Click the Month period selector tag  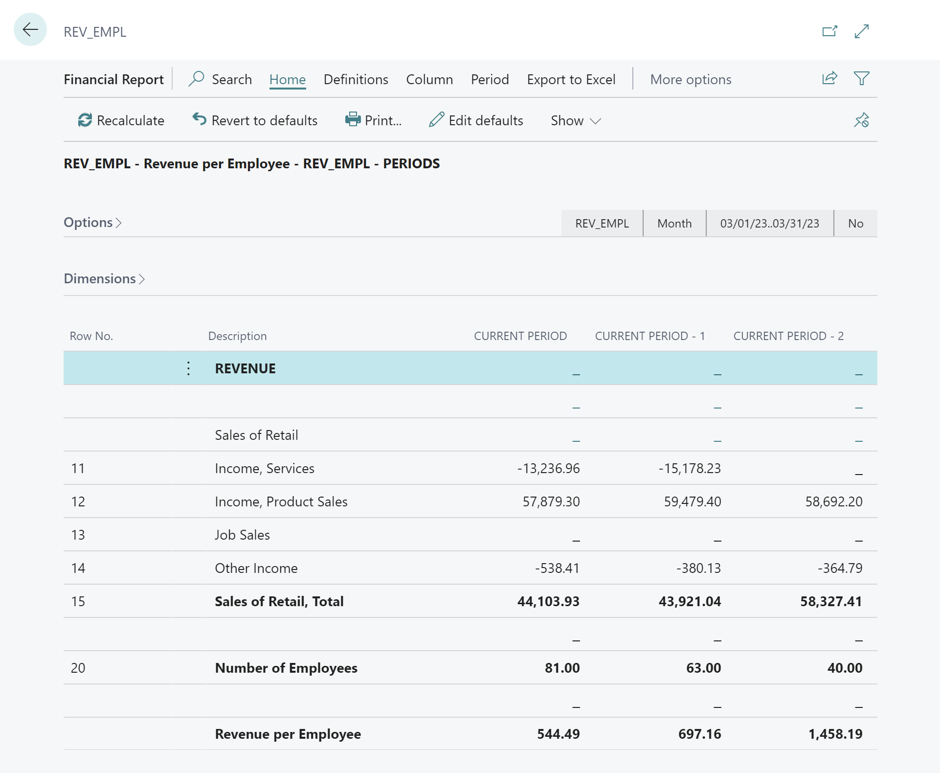click(673, 223)
